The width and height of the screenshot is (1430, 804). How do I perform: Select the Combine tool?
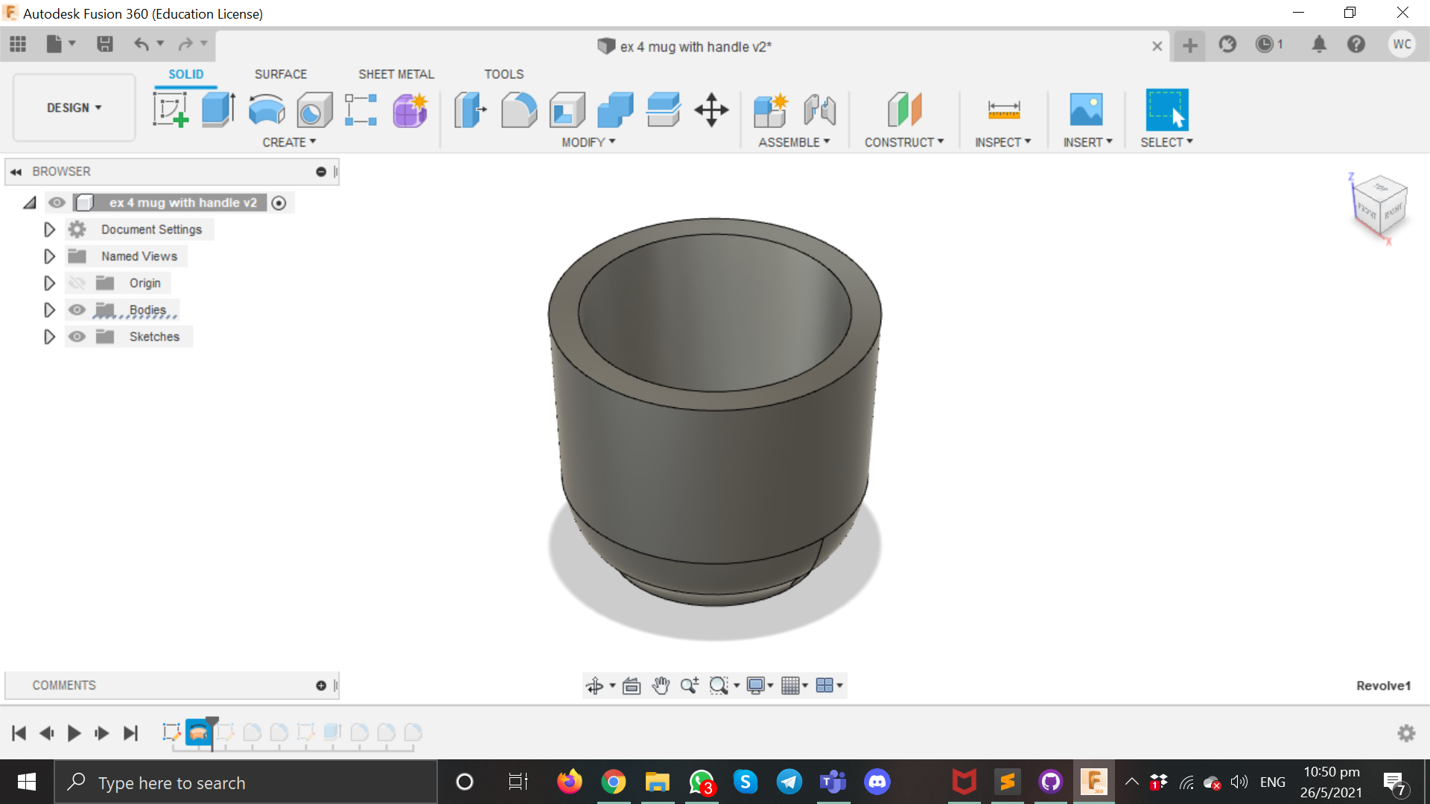615,109
